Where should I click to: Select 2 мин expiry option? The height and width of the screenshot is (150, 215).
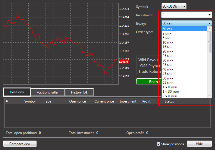[x=184, y=33]
